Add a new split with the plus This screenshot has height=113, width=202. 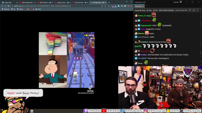201,10
